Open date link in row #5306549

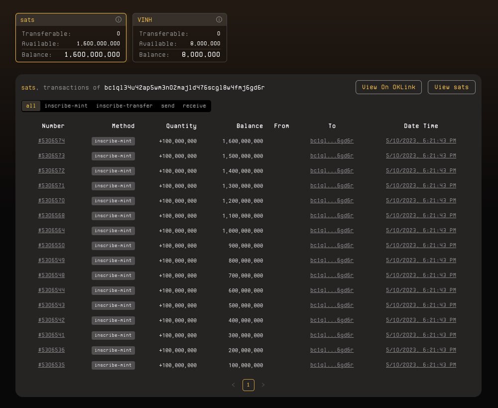pos(421,260)
